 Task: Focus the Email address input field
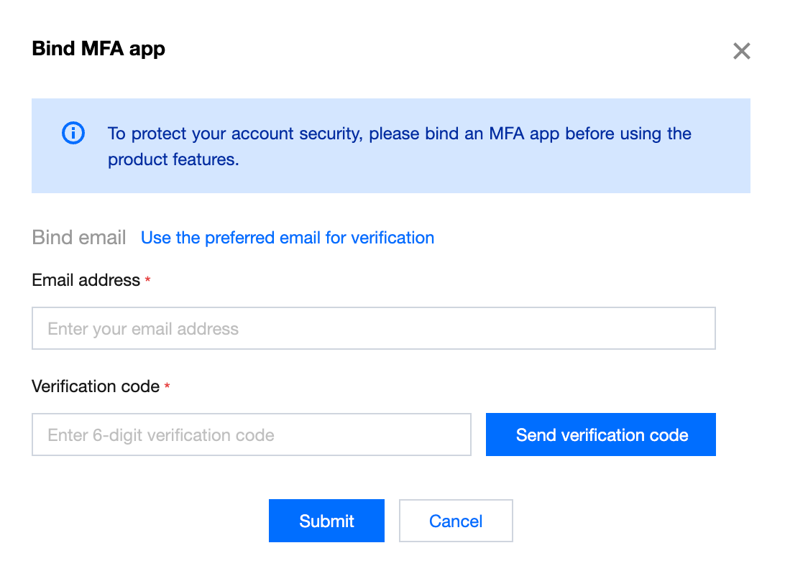click(373, 329)
